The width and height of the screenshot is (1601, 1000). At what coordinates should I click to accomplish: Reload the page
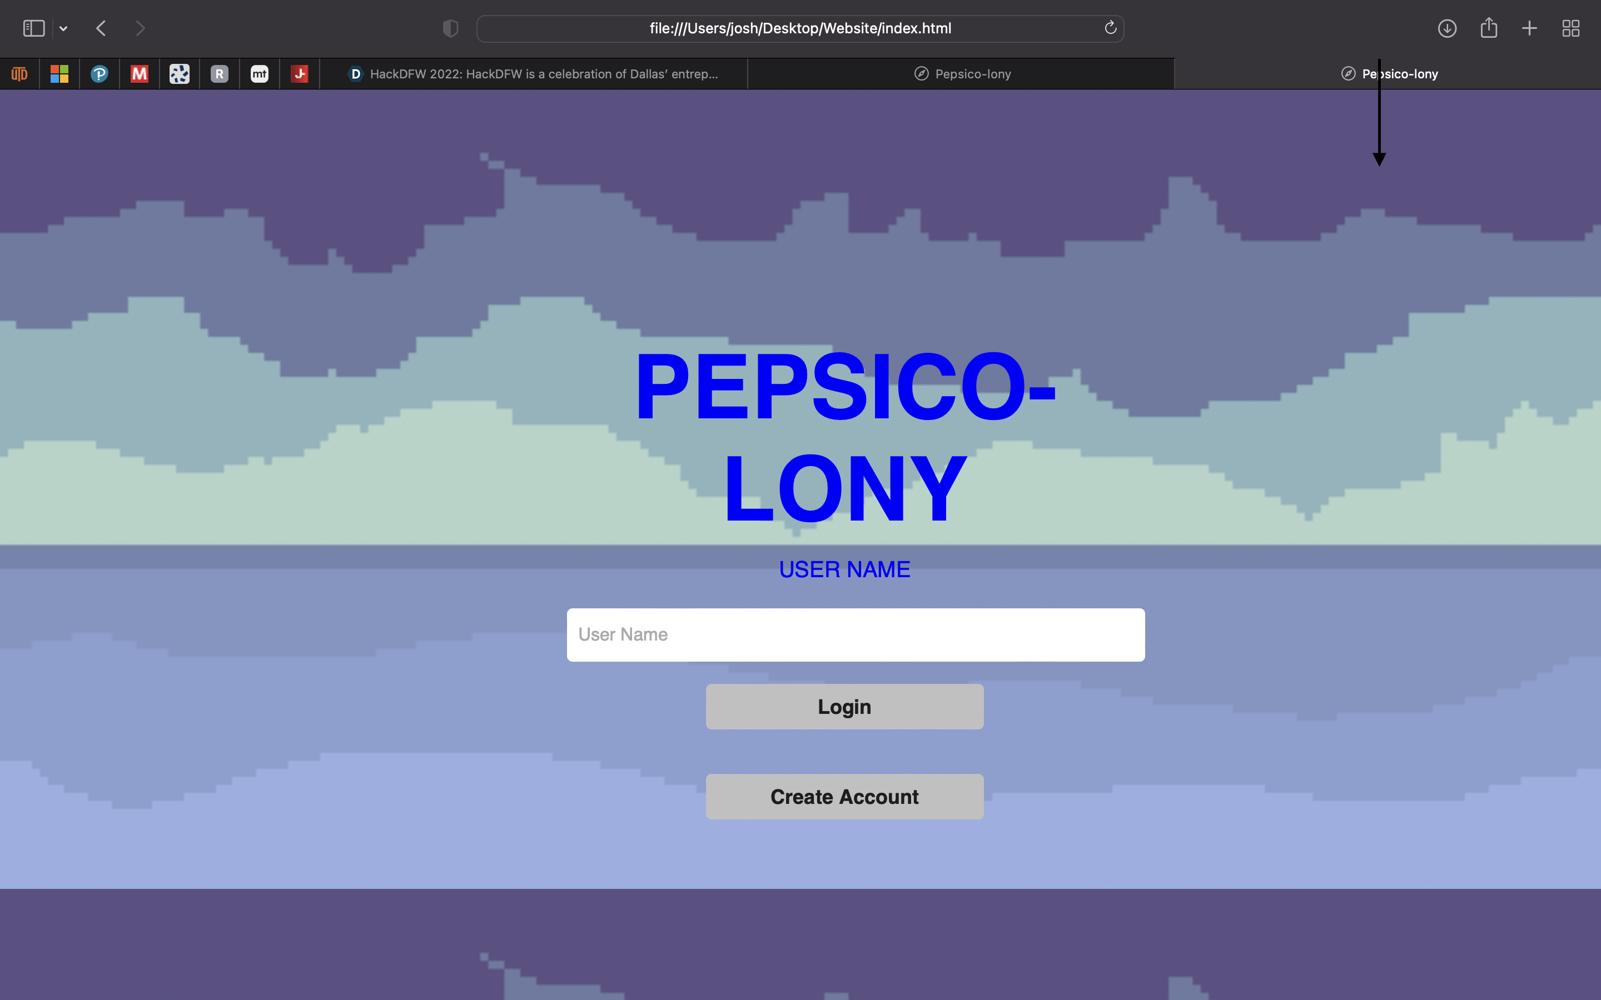[x=1110, y=28]
